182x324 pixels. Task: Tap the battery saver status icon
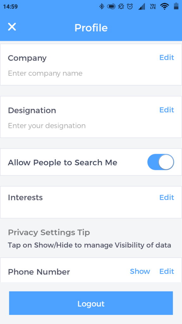[x=111, y=6]
